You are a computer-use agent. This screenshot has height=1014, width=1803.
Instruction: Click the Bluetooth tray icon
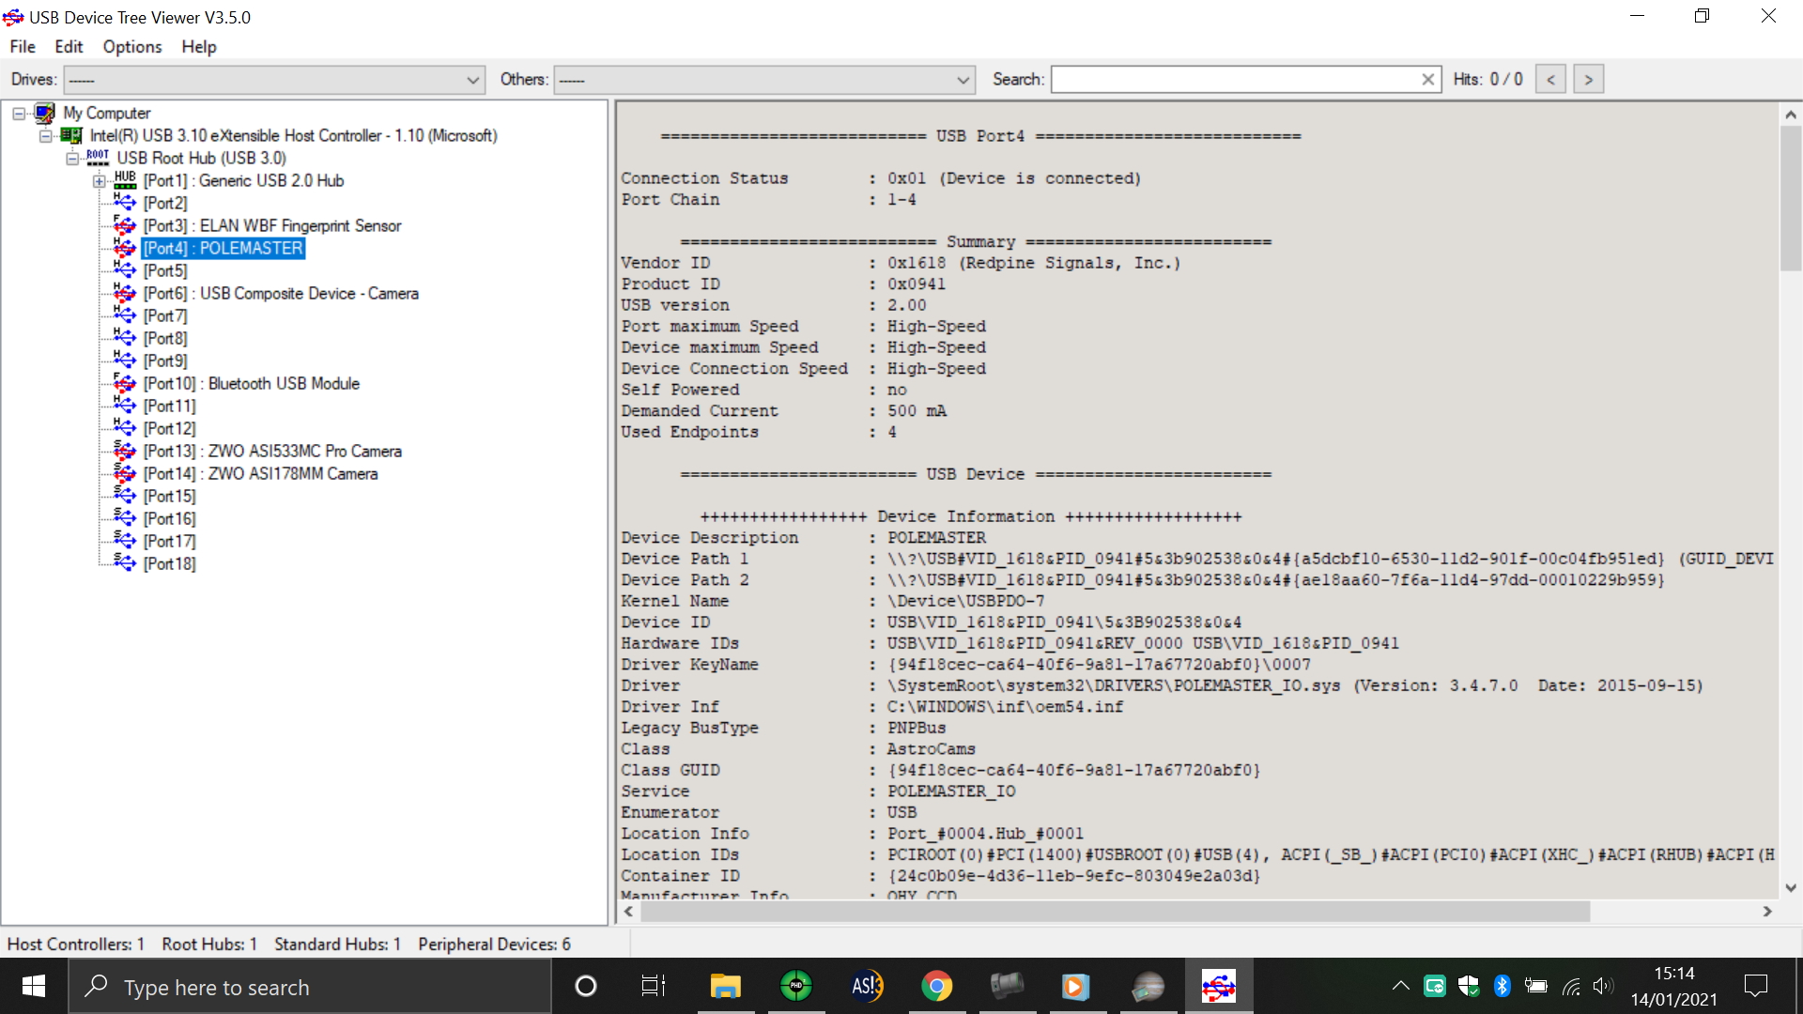pyautogui.click(x=1502, y=986)
